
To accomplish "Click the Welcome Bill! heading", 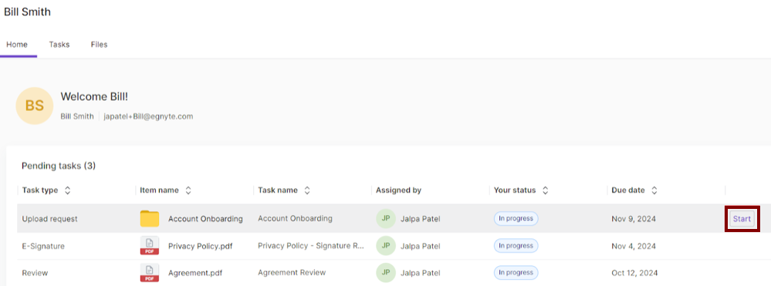I will coord(94,97).
